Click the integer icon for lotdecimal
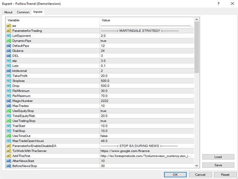 (x=9, y=71)
